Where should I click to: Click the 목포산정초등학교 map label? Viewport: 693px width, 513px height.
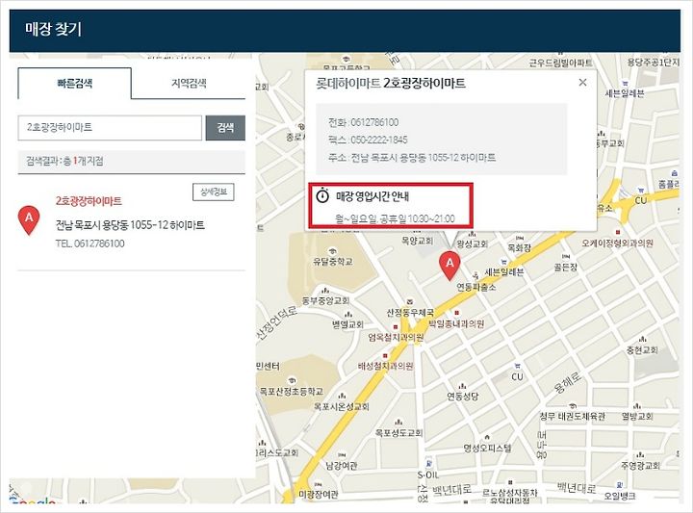pyautogui.click(x=292, y=391)
